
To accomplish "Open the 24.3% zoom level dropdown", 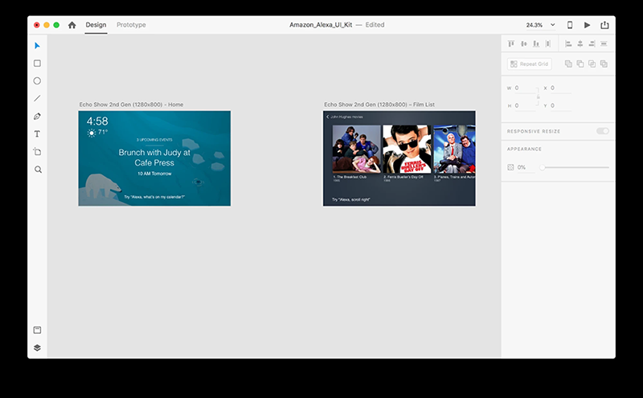I will 540,25.
